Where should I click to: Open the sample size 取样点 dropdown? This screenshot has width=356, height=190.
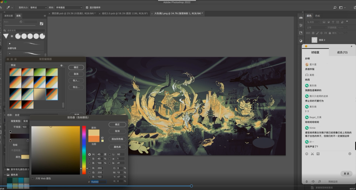click(x=38, y=8)
